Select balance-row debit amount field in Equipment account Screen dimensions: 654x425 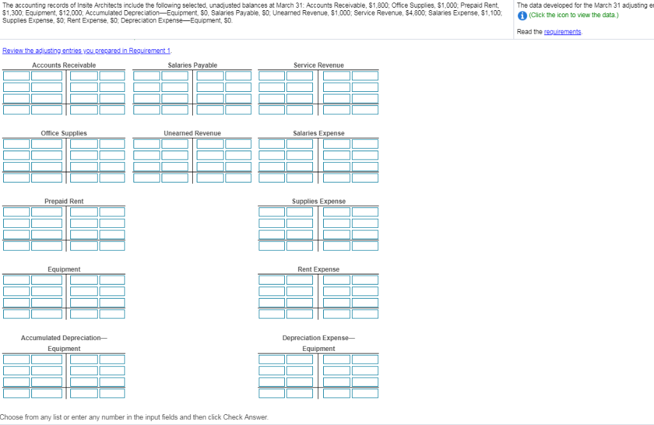47,314
